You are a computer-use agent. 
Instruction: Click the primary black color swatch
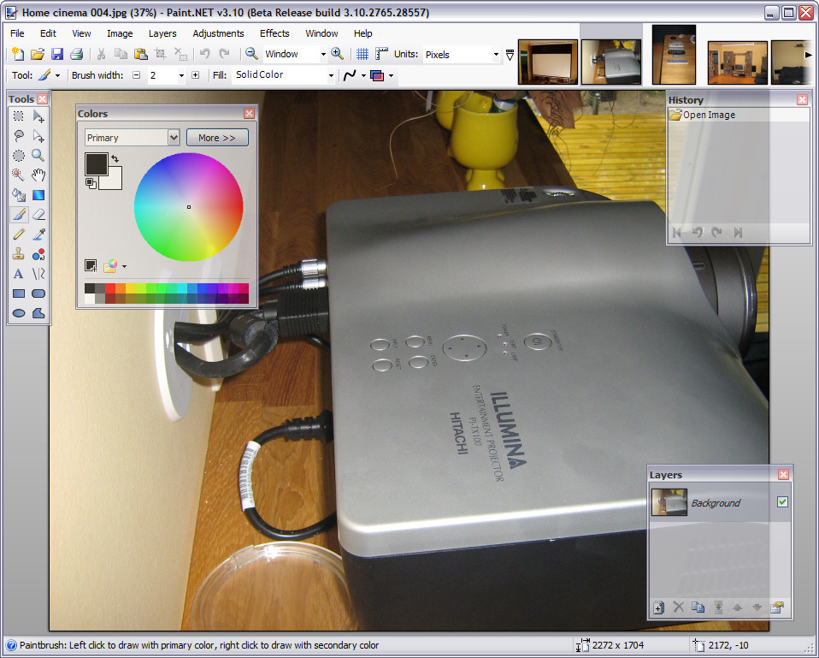[x=96, y=164]
